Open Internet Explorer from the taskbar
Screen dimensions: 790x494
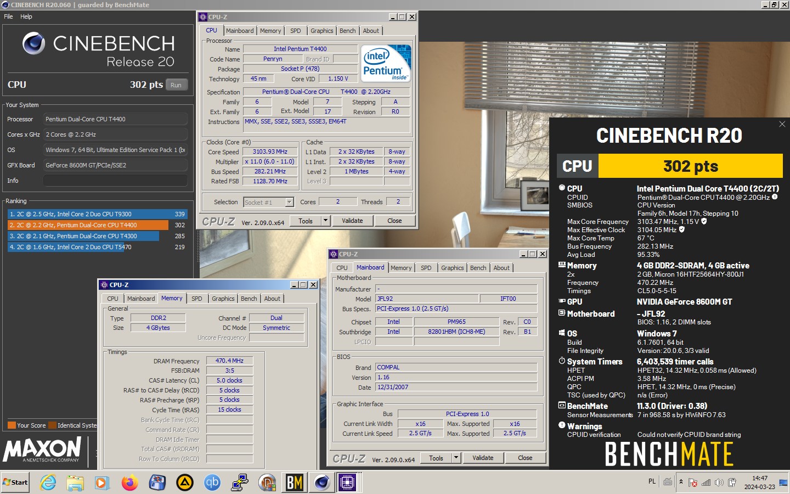[x=48, y=482]
